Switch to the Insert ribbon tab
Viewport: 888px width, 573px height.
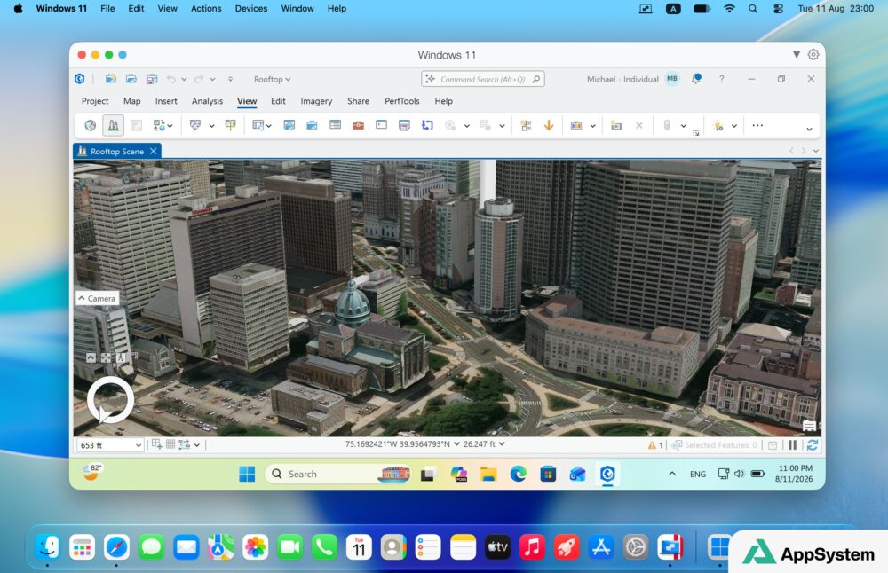click(x=166, y=101)
